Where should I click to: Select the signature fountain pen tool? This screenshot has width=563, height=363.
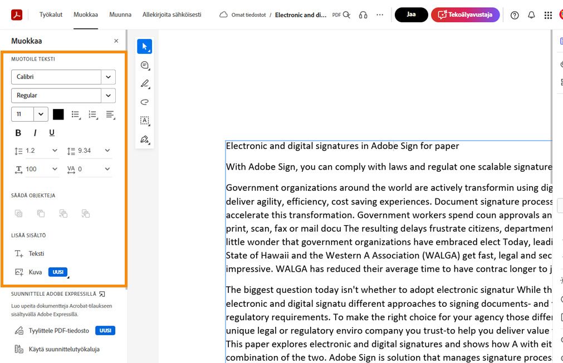[x=145, y=140]
